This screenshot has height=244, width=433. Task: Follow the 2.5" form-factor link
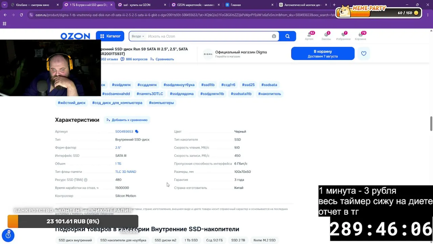[x=118, y=148]
